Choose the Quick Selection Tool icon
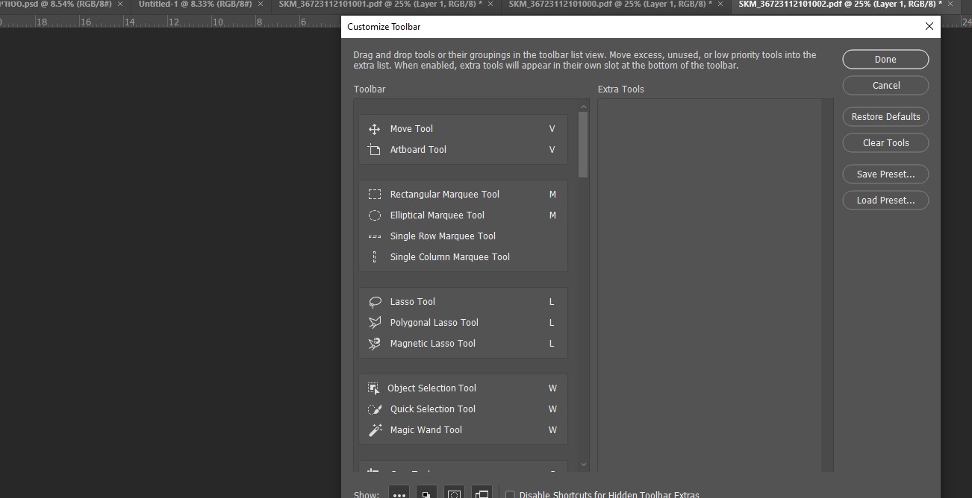 tap(375, 409)
